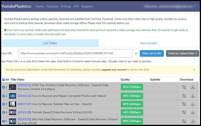This screenshot has width=201, height=126.
Task: Open the Pricing menu item
Action: click(66, 6)
